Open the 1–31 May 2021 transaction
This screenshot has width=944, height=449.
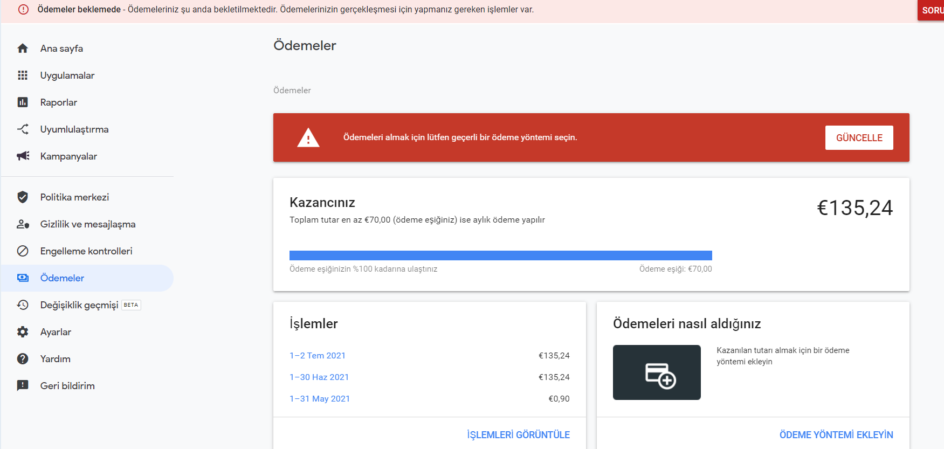click(x=320, y=399)
